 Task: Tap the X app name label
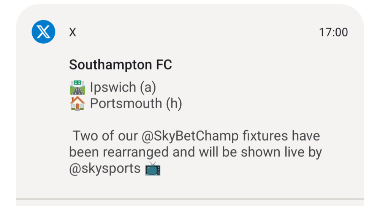point(73,32)
